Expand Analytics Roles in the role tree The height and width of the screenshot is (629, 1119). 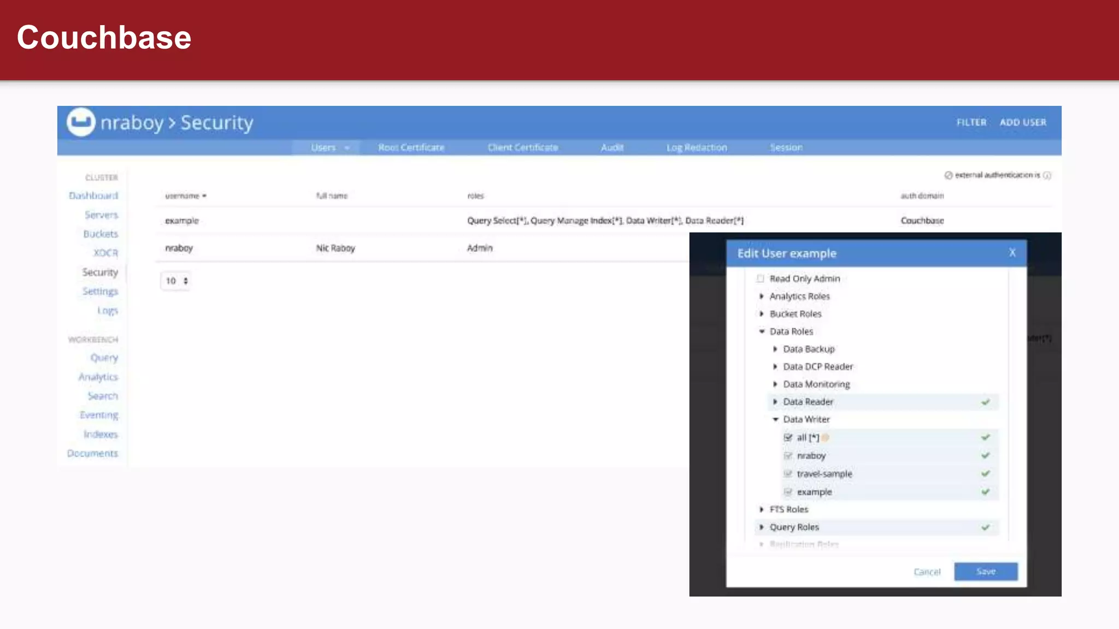pyautogui.click(x=762, y=296)
